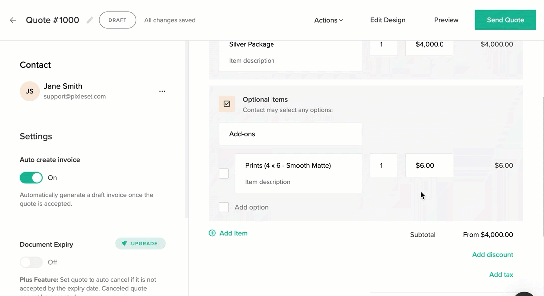Click the Add discount link
Viewport: 544px width, 296px height.
coord(492,254)
